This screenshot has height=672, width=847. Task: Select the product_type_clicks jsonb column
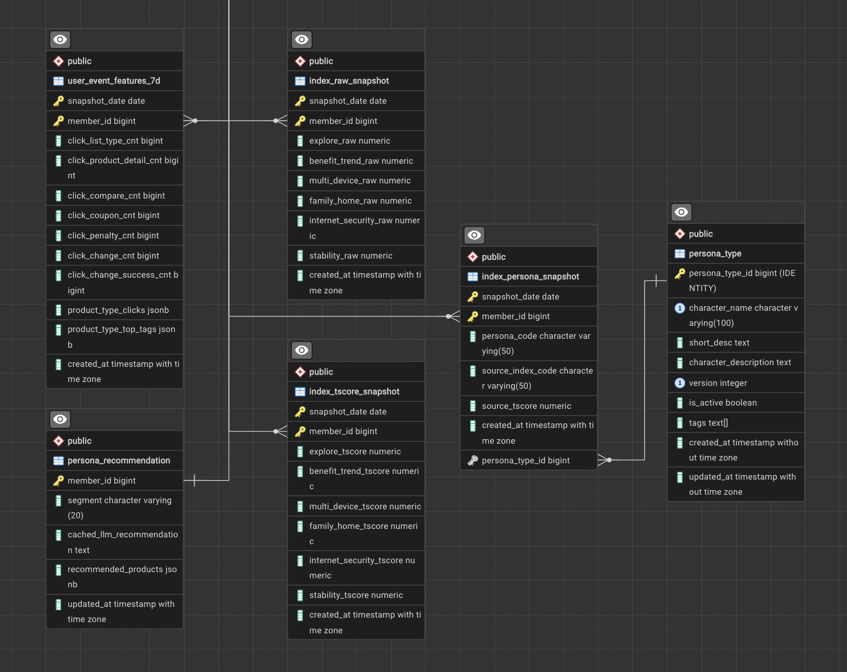click(x=118, y=310)
